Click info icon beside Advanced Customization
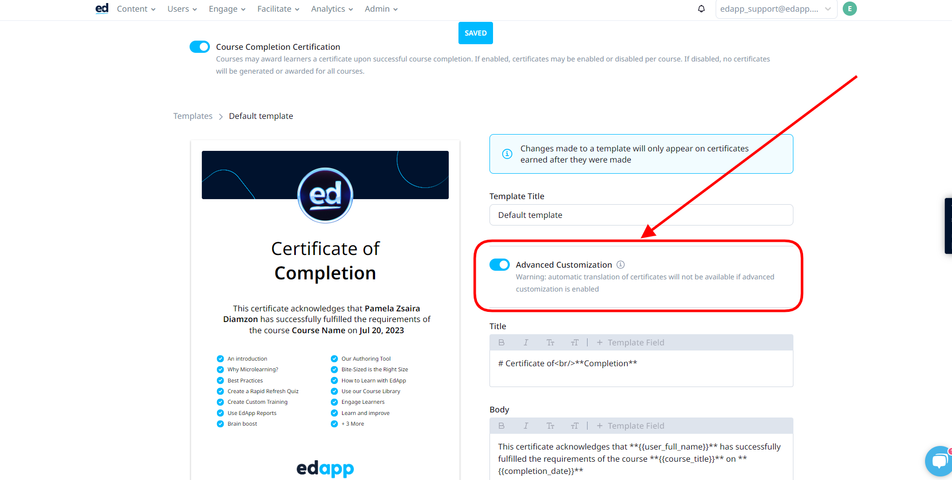 [x=621, y=265]
